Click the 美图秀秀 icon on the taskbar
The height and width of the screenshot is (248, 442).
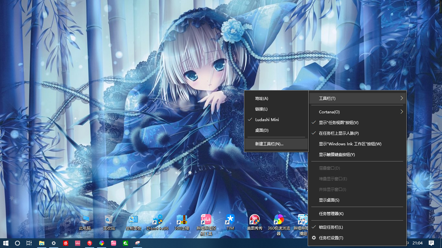click(90, 243)
